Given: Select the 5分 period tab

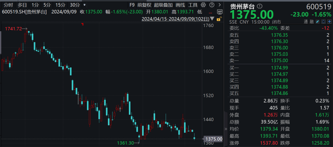Looking at the screenshot, I should pos(47,5).
